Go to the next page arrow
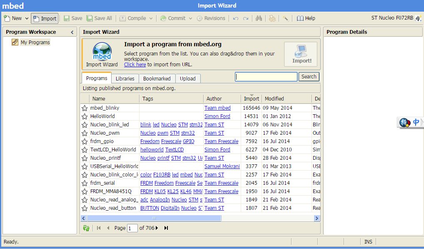This screenshot has height=249, width=424. [157, 228]
